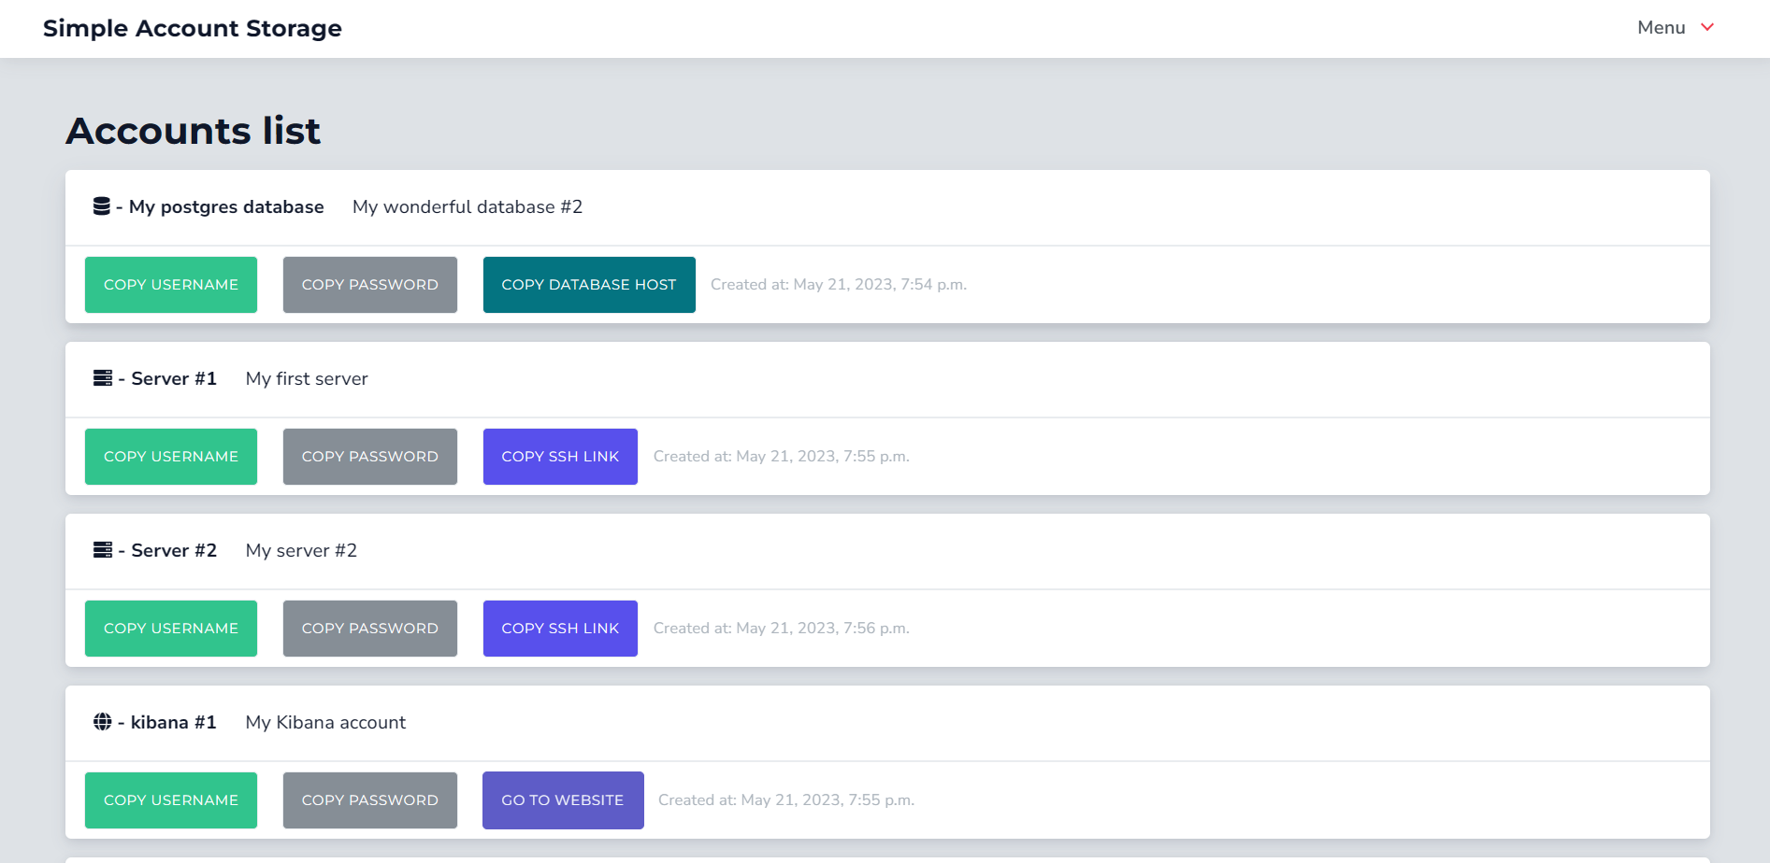Click the red chevron next to Menu
This screenshot has height=863, width=1770.
tap(1707, 27)
